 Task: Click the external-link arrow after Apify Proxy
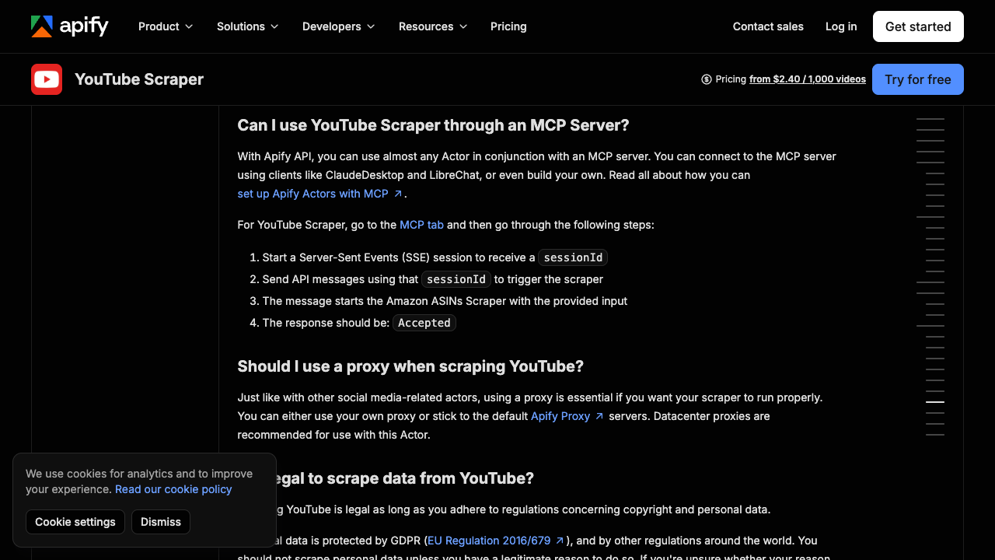(599, 416)
